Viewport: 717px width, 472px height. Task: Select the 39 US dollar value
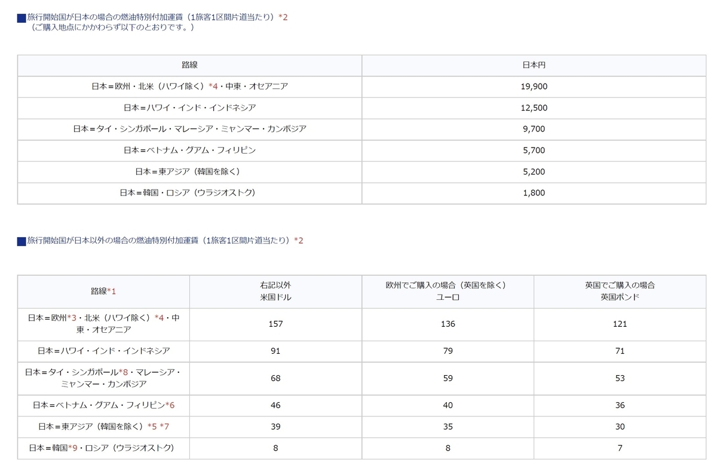point(275,426)
